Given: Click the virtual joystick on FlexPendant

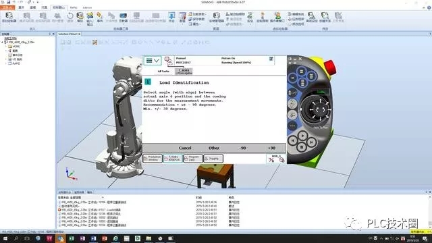Looking at the screenshot, I should 320,110.
